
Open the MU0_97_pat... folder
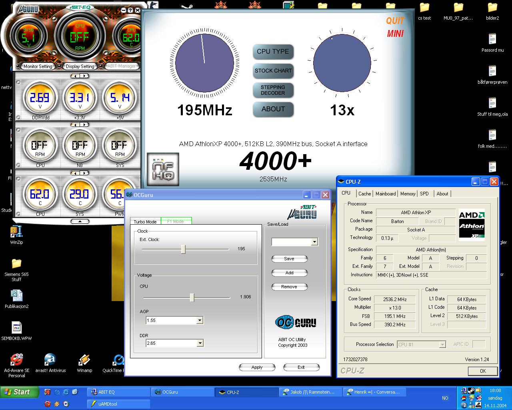tap(458, 11)
